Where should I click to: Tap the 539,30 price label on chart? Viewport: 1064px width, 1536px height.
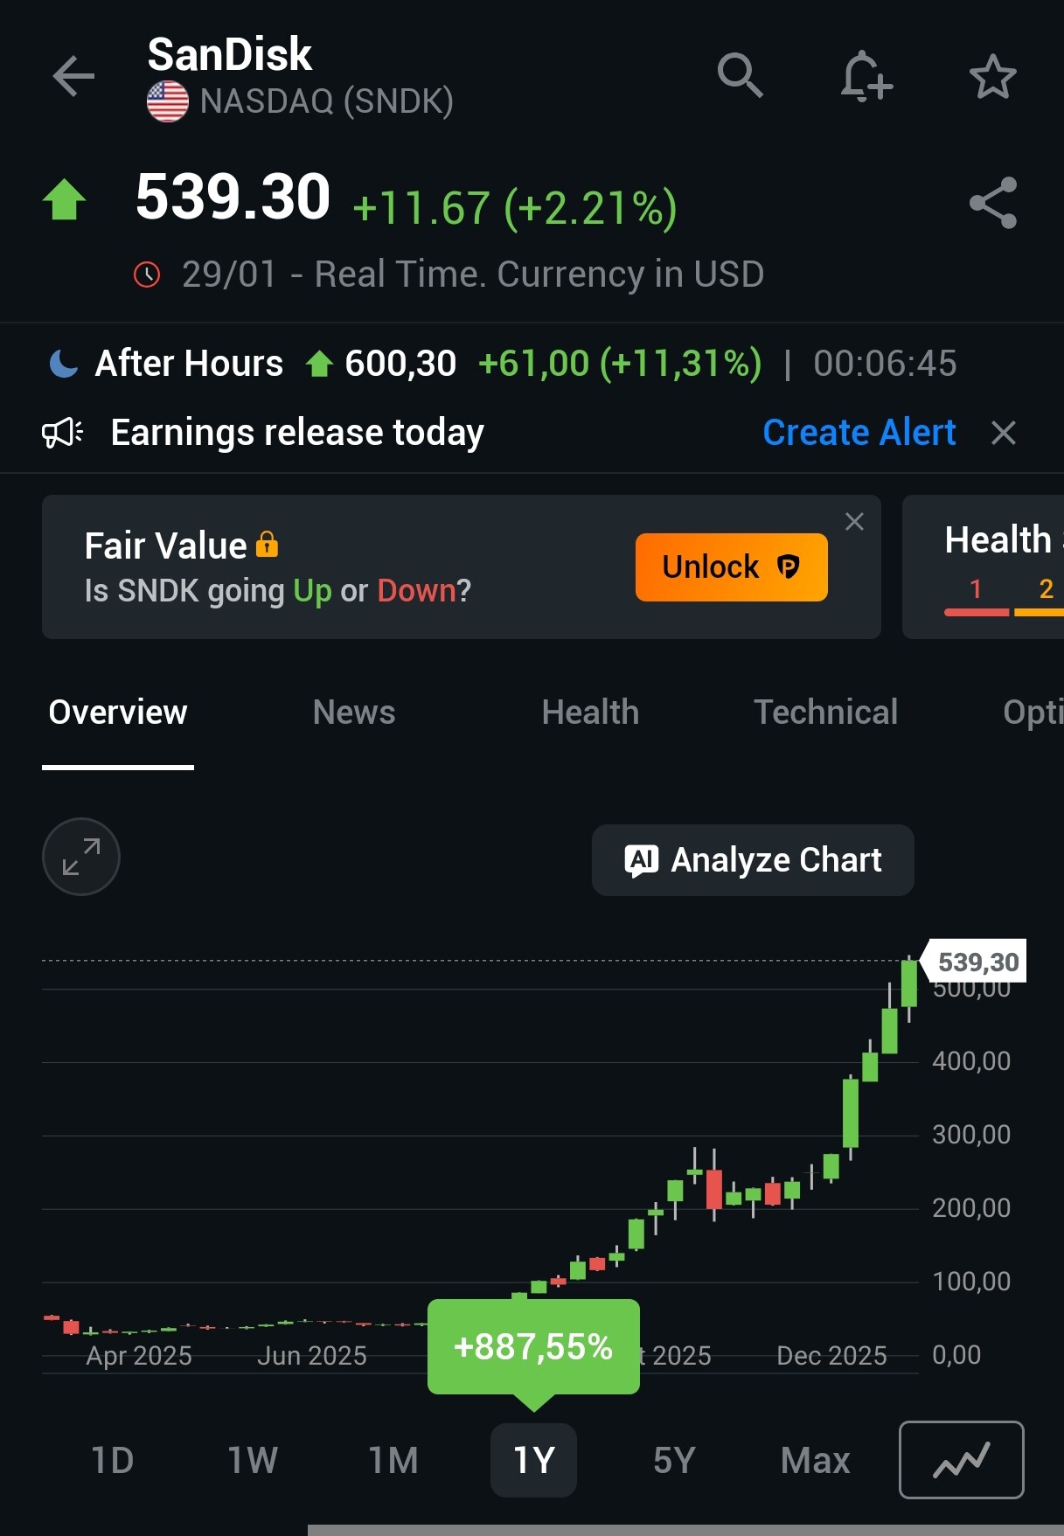977,962
